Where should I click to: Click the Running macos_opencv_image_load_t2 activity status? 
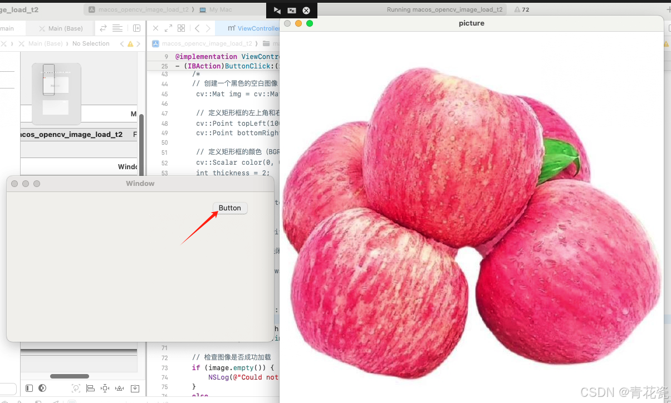coord(445,9)
